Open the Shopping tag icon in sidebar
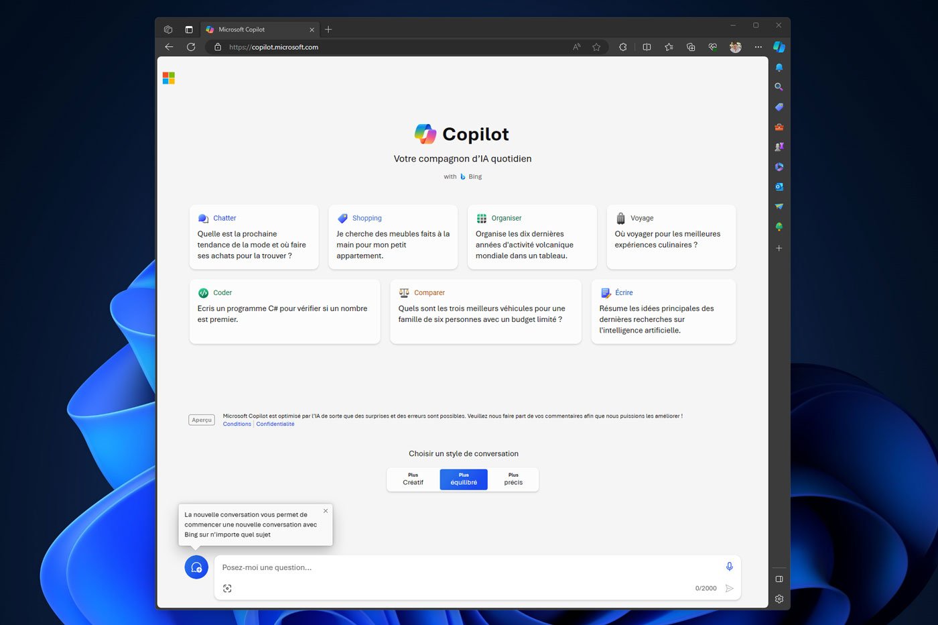Image resolution: width=938 pixels, height=625 pixels. 779,107
